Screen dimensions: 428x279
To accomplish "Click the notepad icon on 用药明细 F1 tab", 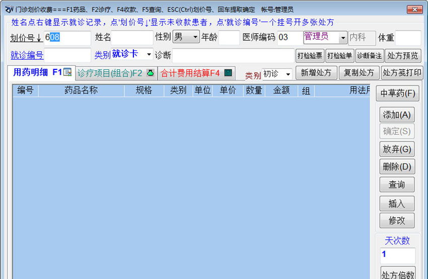I will coord(67,72).
